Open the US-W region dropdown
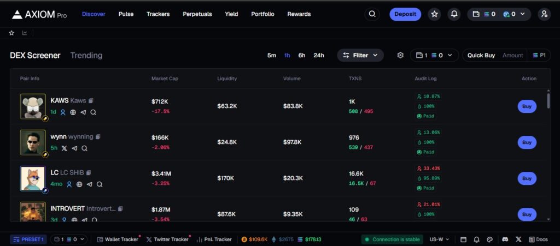The width and height of the screenshot is (560, 246). click(x=439, y=239)
